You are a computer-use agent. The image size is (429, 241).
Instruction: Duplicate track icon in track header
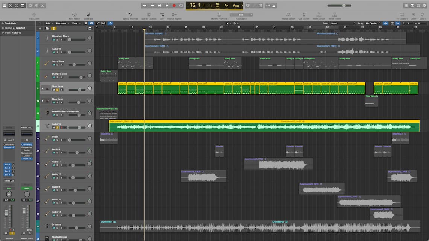click(47, 29)
